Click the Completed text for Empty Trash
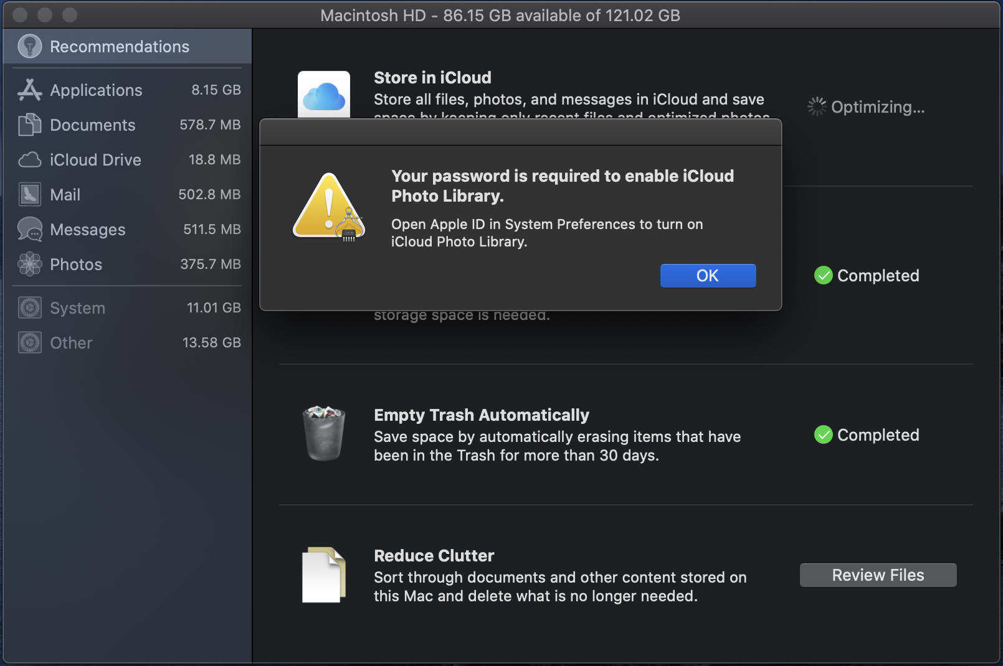1003x666 pixels. coord(878,435)
